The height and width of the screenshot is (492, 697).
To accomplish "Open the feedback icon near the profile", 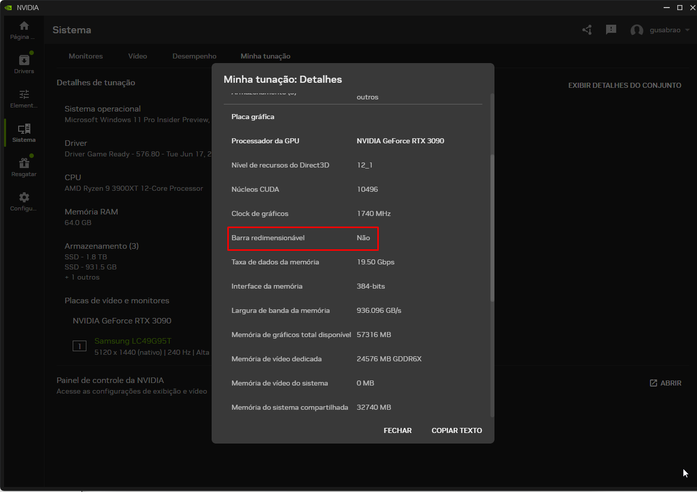I will [x=611, y=30].
